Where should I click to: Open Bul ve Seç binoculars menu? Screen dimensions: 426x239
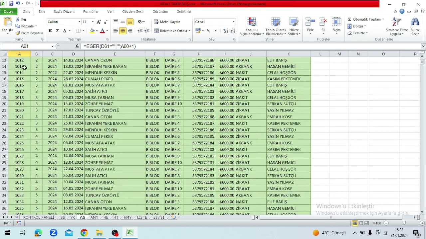click(x=415, y=27)
